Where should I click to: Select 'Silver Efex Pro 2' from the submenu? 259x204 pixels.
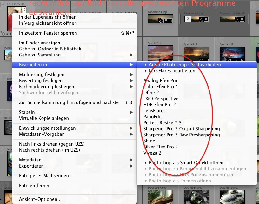161,147
